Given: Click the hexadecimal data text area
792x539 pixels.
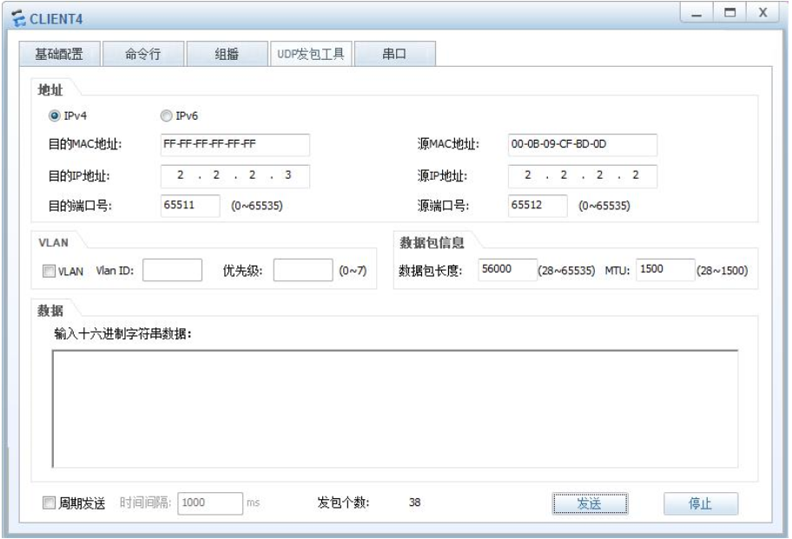Looking at the screenshot, I should click(x=395, y=409).
